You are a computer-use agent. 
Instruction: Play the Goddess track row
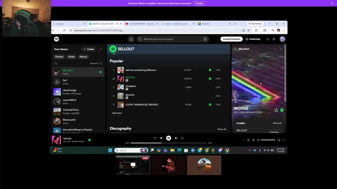168,87
